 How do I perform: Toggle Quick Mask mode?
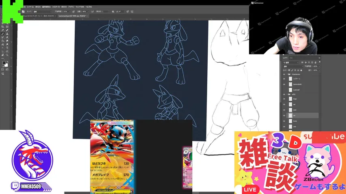[x=2, y=70]
